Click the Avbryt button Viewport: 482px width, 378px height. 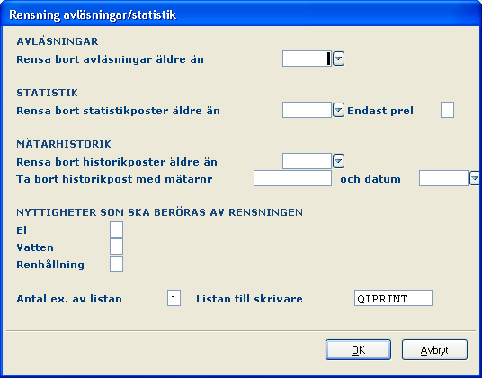pyautogui.click(x=434, y=350)
